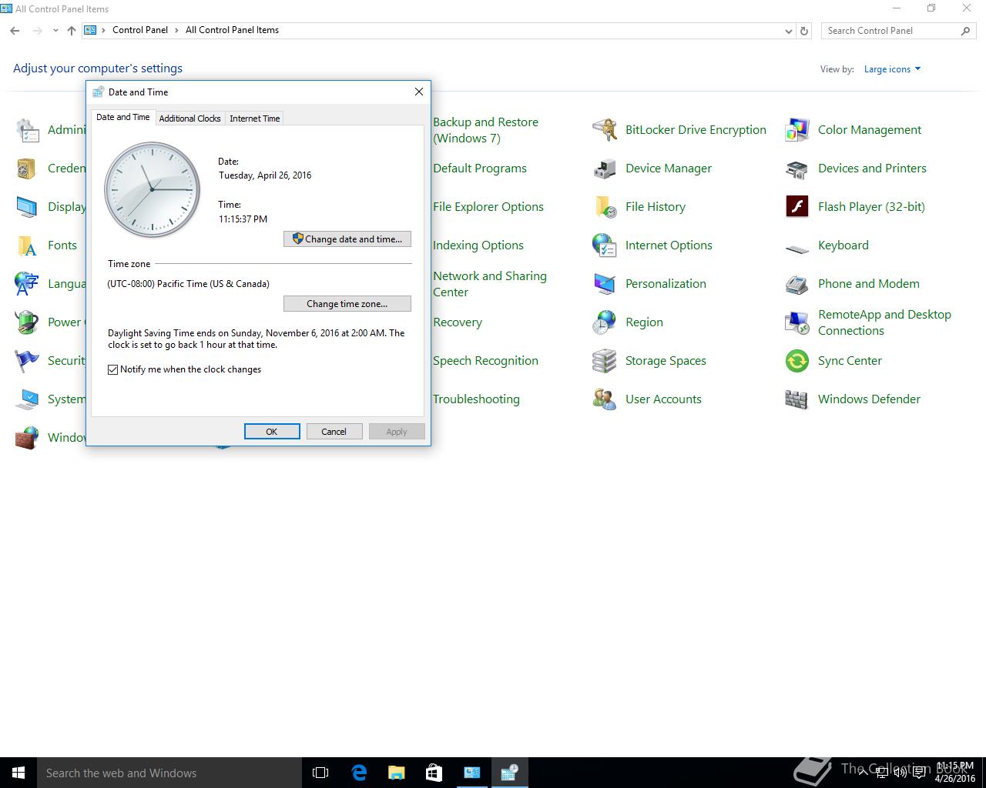
Task: Click the taskbar clock showing 4/26/2016
Action: (955, 773)
